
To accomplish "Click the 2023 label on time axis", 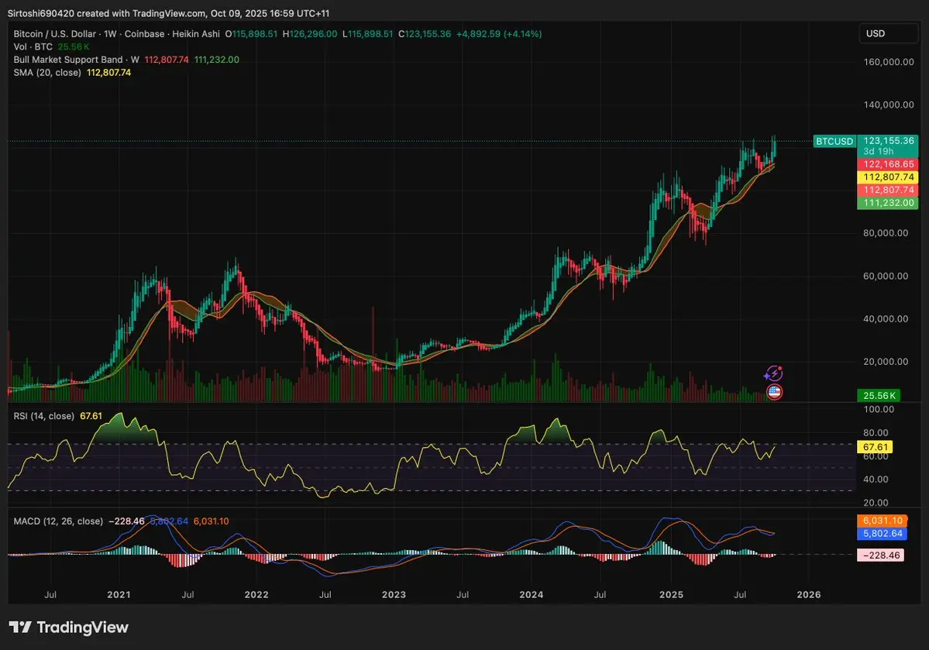I will [394, 594].
